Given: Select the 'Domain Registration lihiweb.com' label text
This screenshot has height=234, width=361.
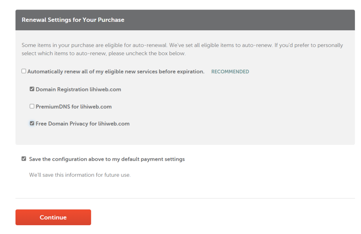Looking at the screenshot, I should point(78,90).
